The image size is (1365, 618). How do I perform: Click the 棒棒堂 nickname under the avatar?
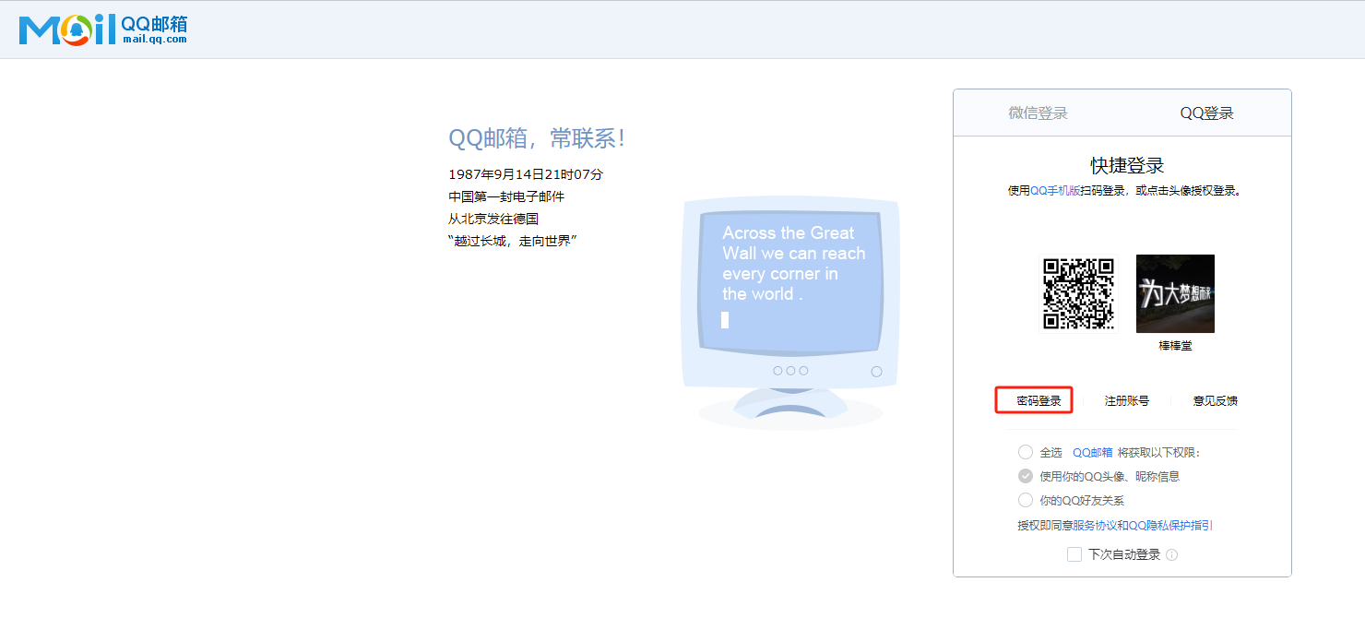click(1175, 346)
